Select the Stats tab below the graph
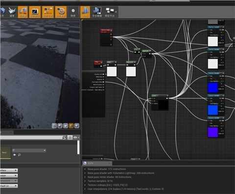The width and height of the screenshot is (235, 194). pos(97,163)
